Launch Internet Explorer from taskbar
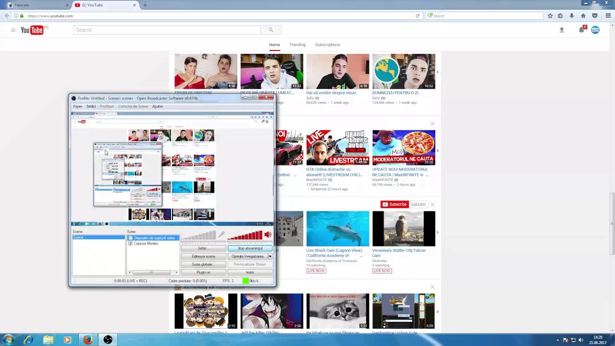615x346 pixels. click(x=28, y=340)
